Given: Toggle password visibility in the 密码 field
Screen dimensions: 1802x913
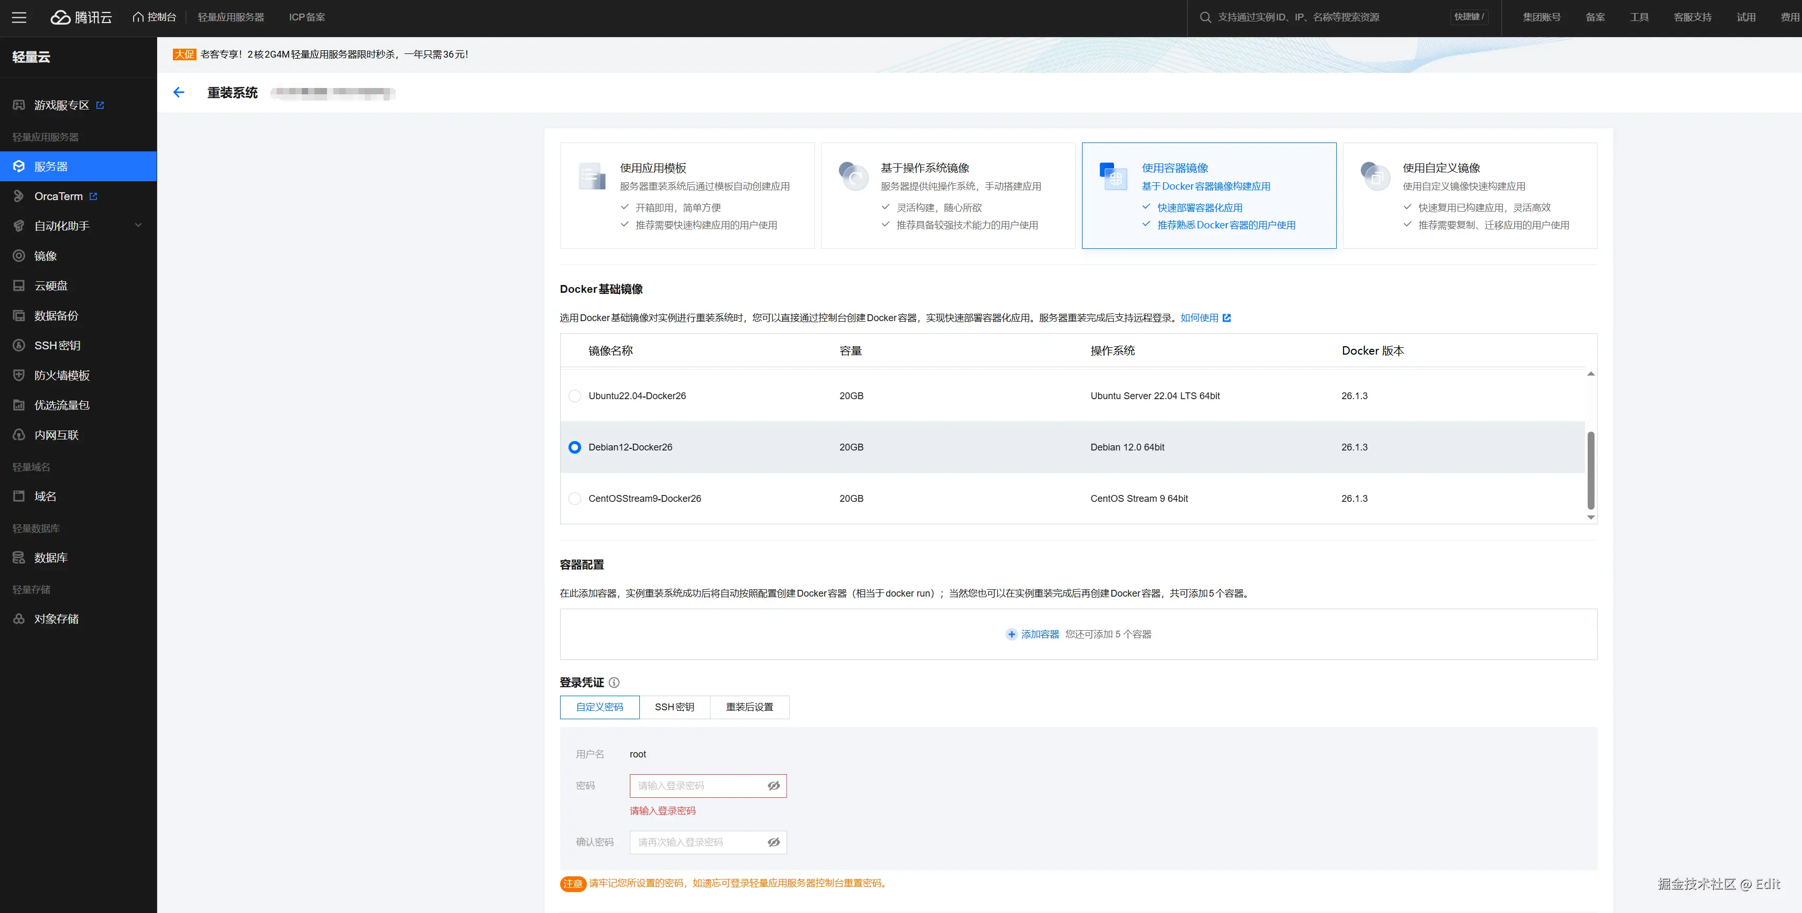Looking at the screenshot, I should (x=773, y=785).
